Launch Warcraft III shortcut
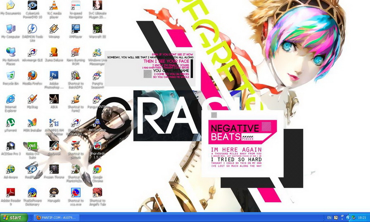Viewport: 370px width, 222px height. (97, 29)
